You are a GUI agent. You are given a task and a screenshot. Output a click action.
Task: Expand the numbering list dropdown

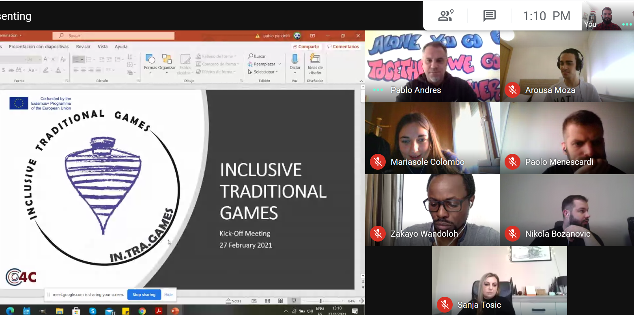pyautogui.click(x=95, y=59)
